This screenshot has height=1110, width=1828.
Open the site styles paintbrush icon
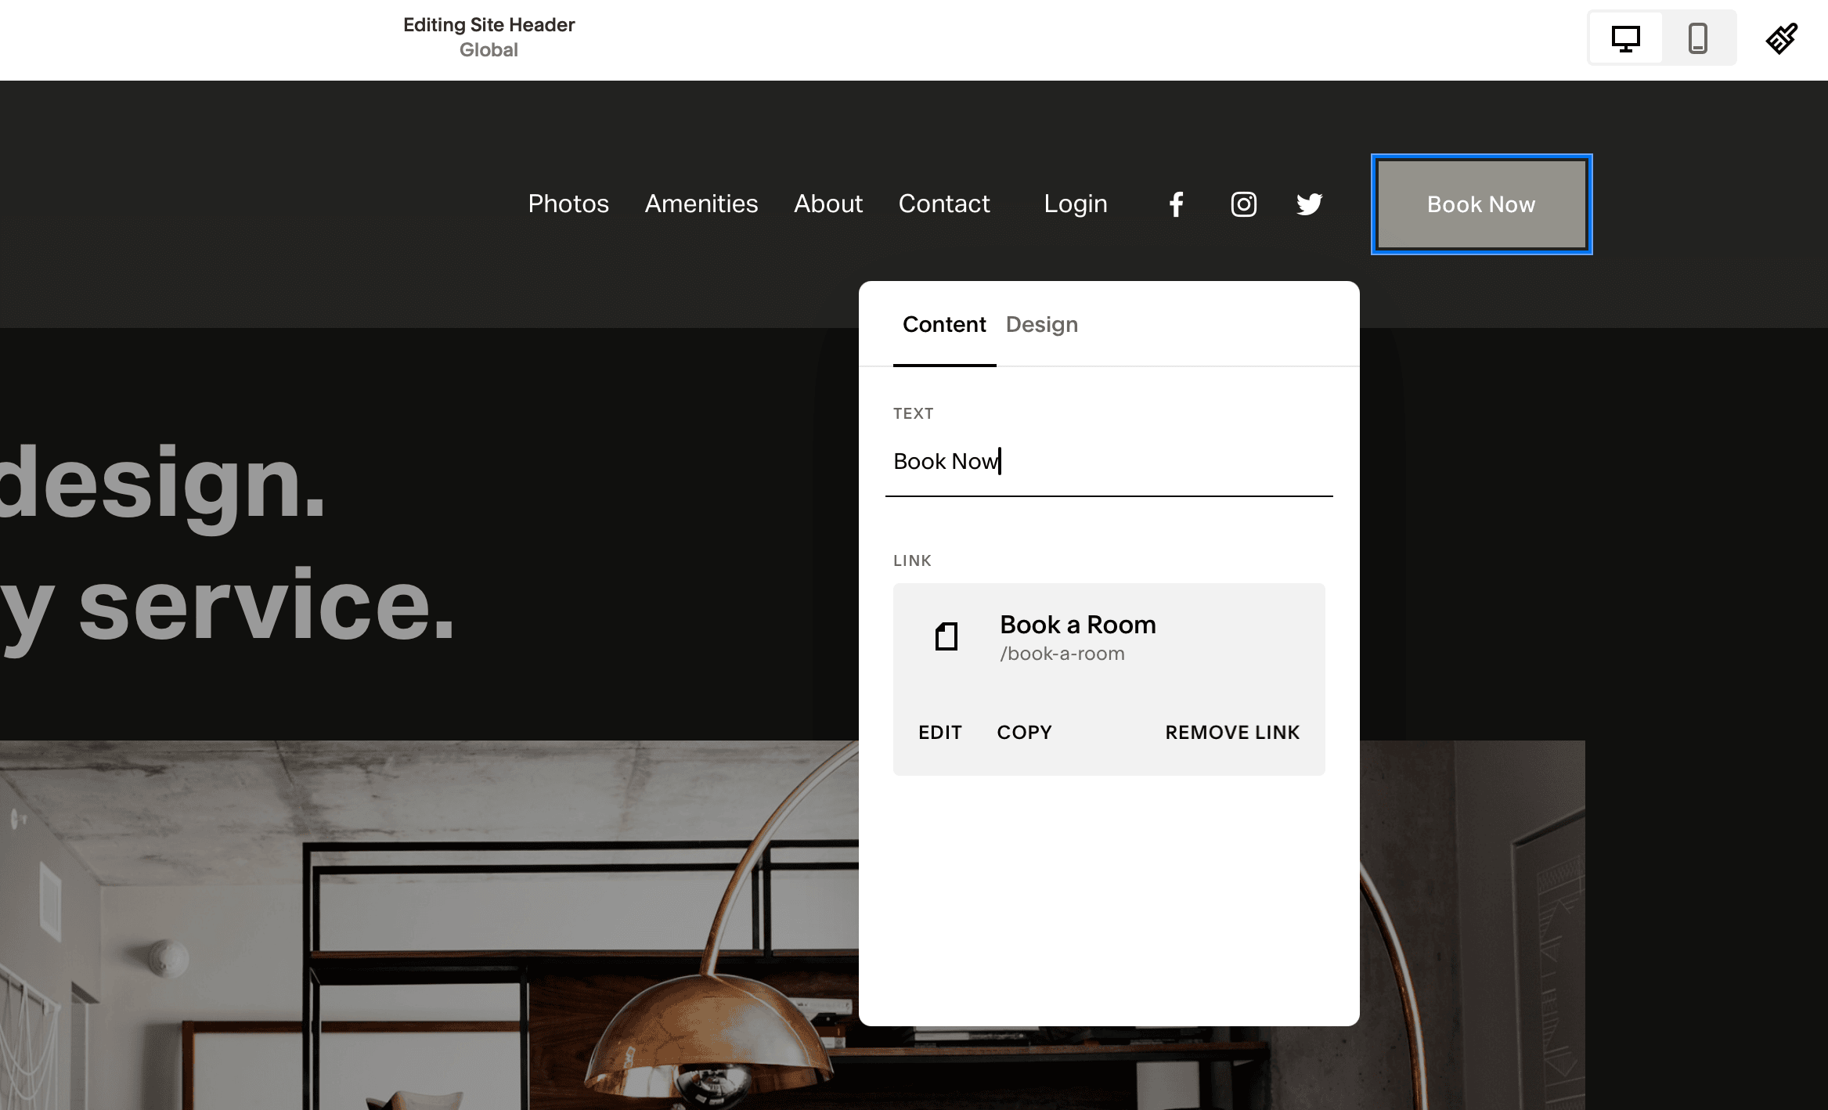(x=1781, y=38)
